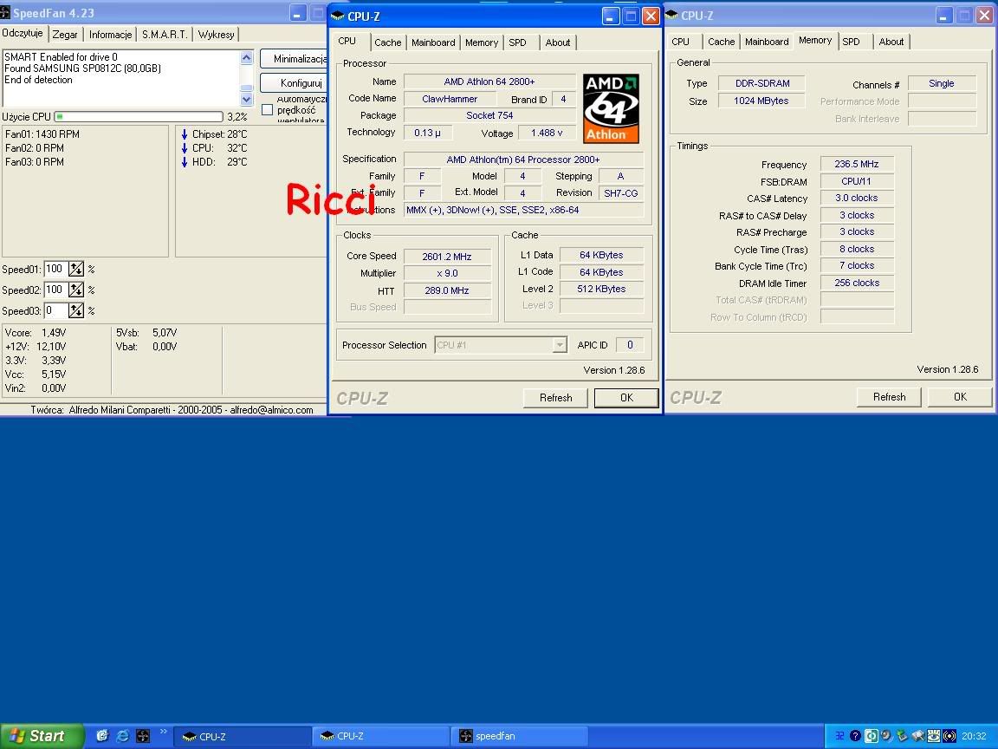Image resolution: width=998 pixels, height=749 pixels.
Task: Click the Speed01 percentage spinner arrows
Action: (76, 270)
